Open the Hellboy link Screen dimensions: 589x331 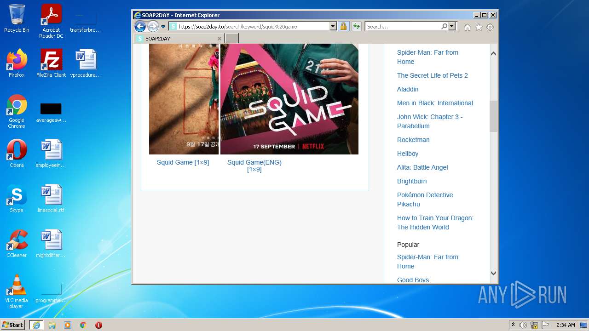(408, 154)
